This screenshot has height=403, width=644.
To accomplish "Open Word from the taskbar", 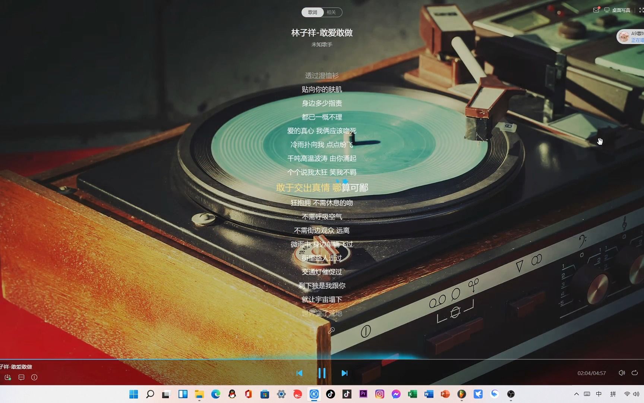I will [429, 394].
